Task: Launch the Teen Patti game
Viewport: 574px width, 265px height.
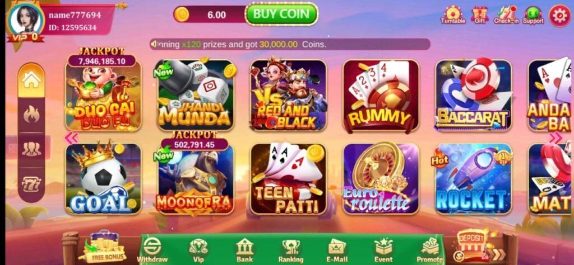Action: tap(289, 178)
